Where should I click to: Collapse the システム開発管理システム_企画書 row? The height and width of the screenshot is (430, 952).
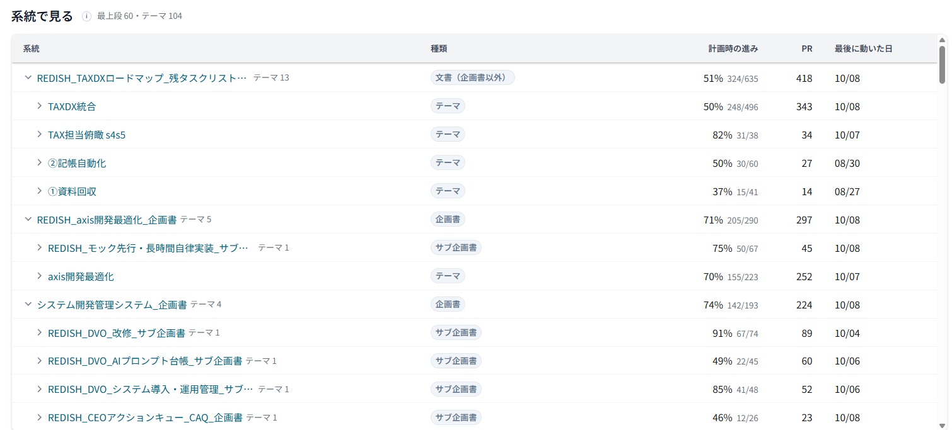pos(28,305)
